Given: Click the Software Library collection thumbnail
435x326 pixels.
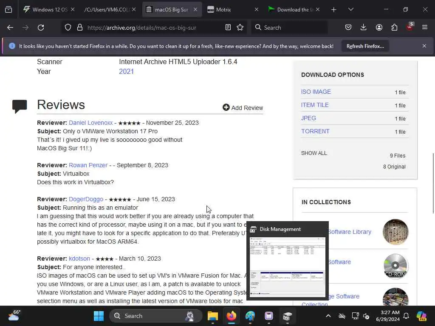Looking at the screenshot, I should [x=395, y=232].
